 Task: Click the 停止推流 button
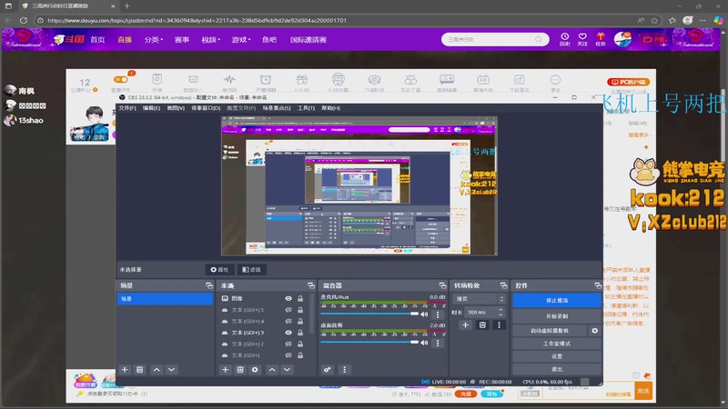[557, 301]
